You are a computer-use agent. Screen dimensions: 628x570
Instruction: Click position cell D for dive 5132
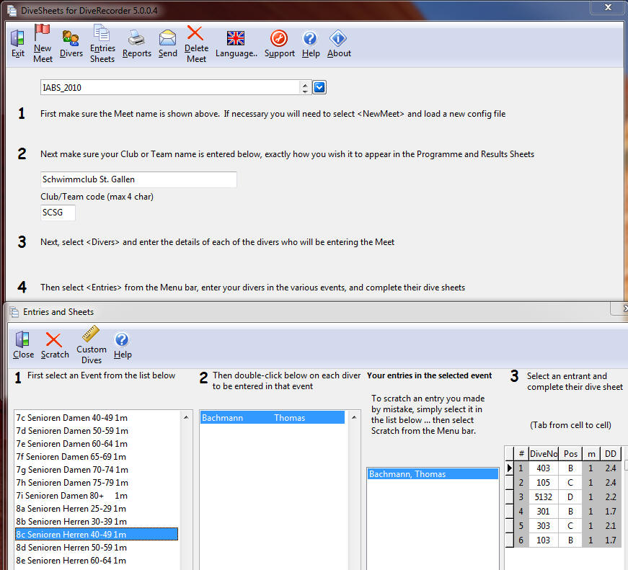tap(570, 496)
